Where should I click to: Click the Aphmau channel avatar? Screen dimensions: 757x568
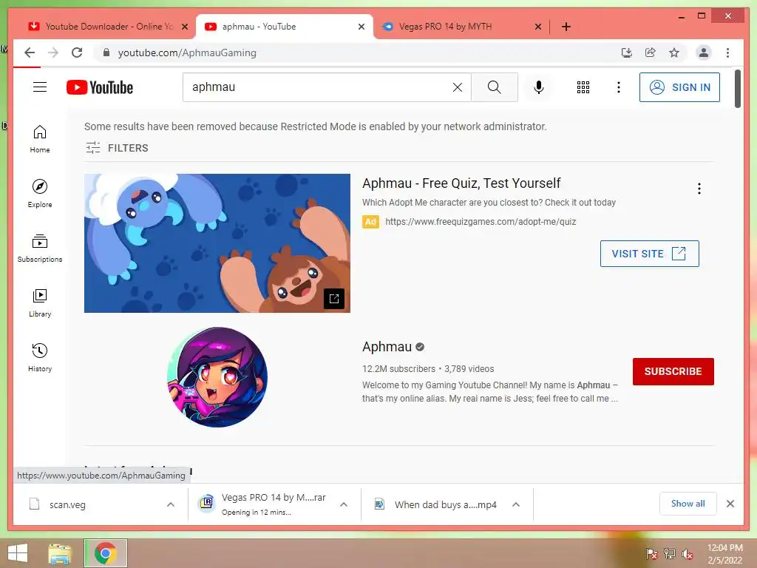pos(217,377)
